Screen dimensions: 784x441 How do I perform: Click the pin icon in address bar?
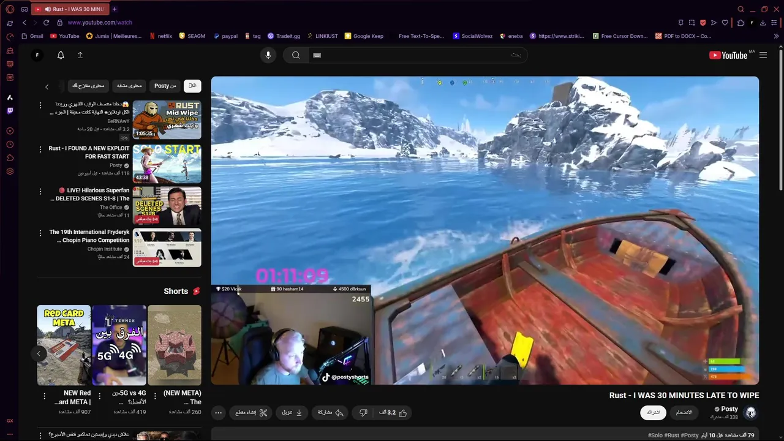[680, 23]
